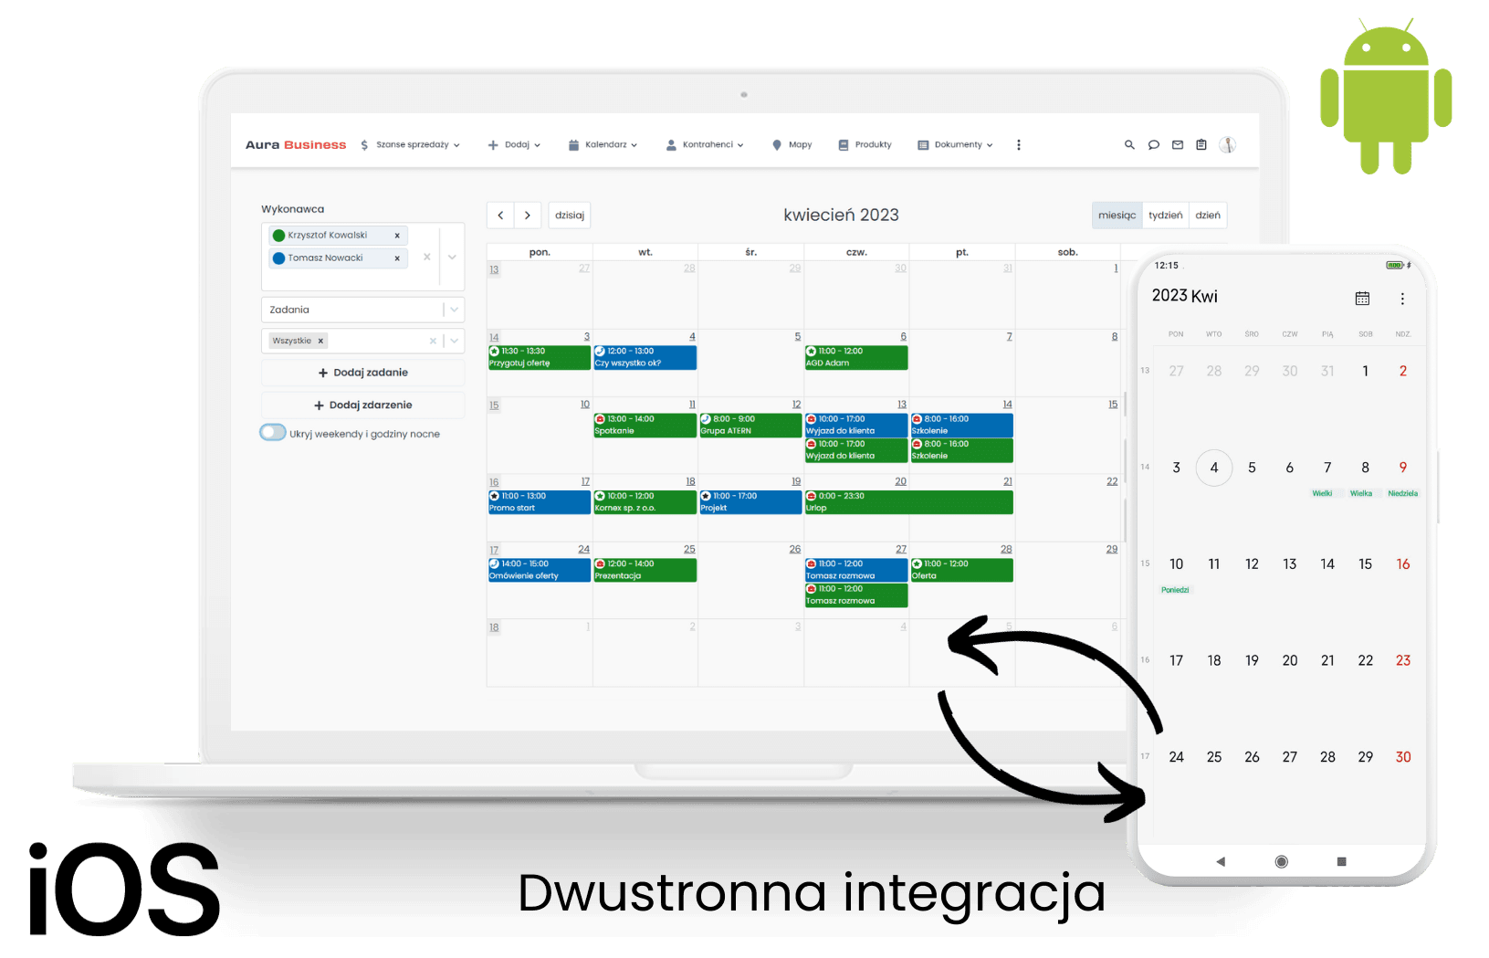Tap the Android back navigation button
This screenshot has height=958, width=1489.
(x=1221, y=861)
